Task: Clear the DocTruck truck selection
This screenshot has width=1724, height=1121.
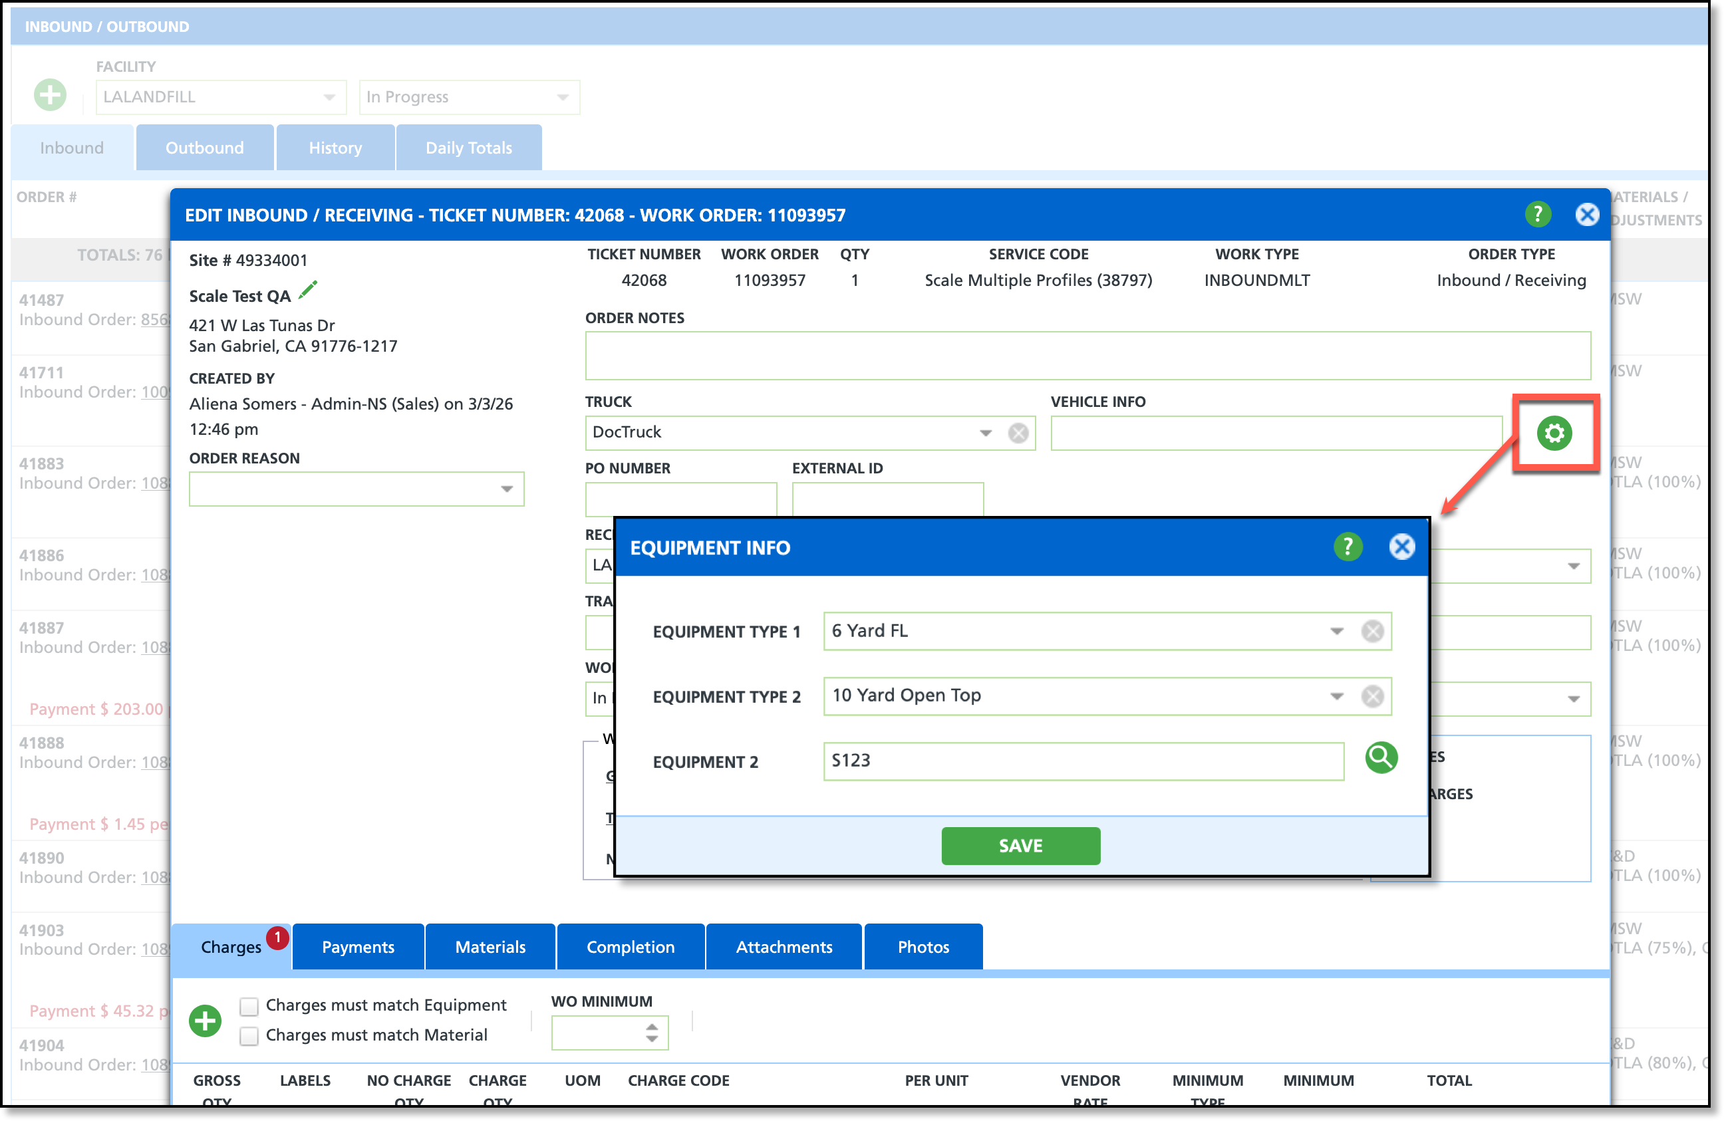Action: pyautogui.click(x=1018, y=433)
